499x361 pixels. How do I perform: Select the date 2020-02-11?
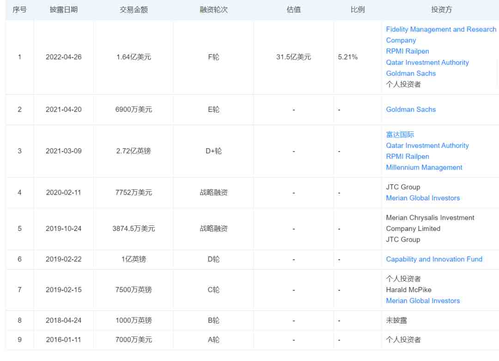(x=64, y=193)
